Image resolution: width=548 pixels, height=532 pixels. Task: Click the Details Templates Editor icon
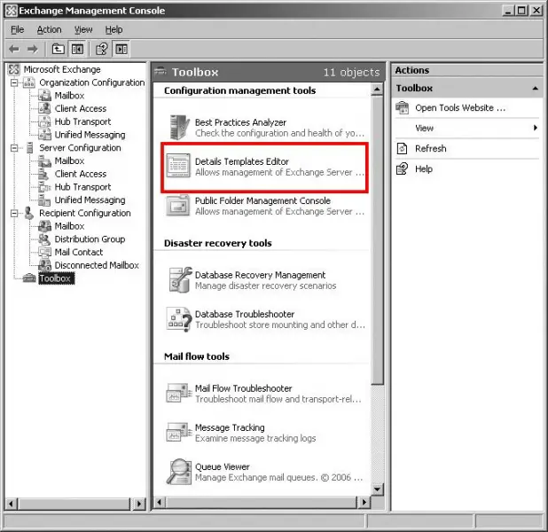[178, 166]
